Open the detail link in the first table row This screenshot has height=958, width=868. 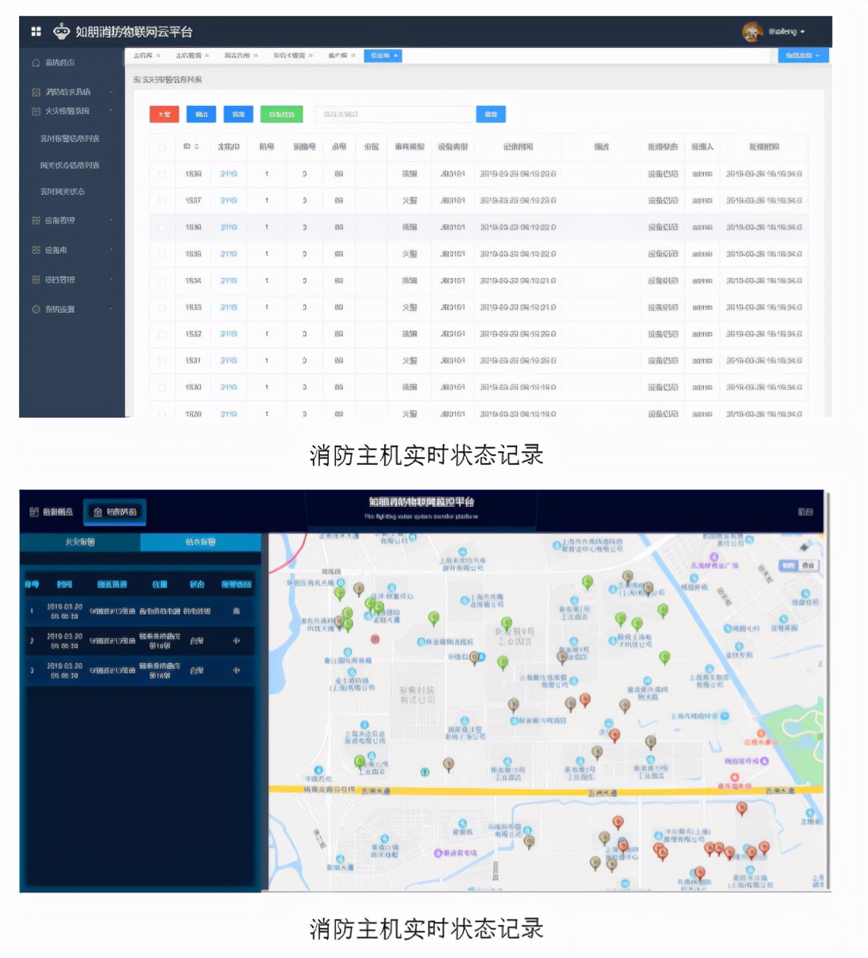[x=227, y=174]
